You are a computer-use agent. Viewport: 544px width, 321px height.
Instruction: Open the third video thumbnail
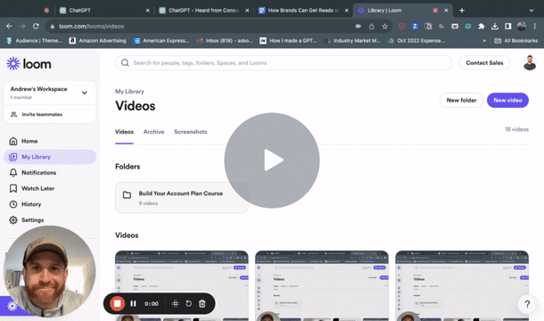[x=462, y=285]
